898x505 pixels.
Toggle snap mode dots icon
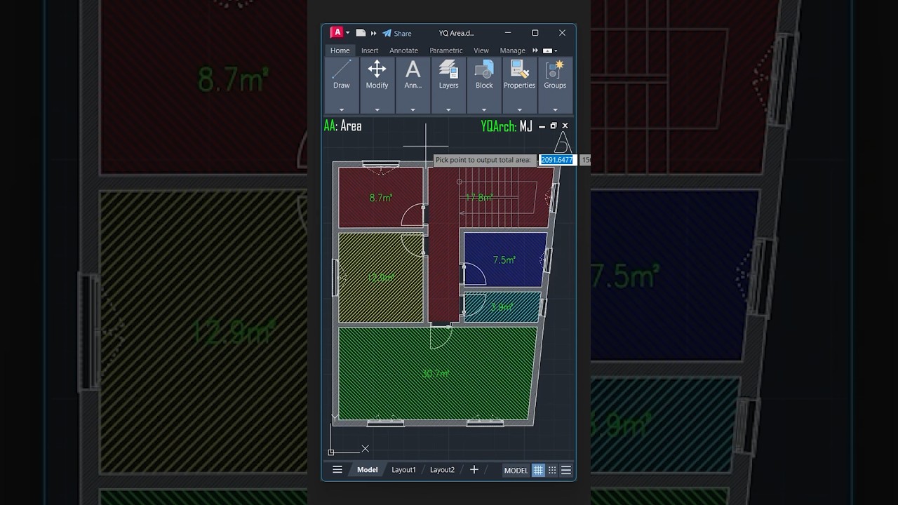coord(552,471)
